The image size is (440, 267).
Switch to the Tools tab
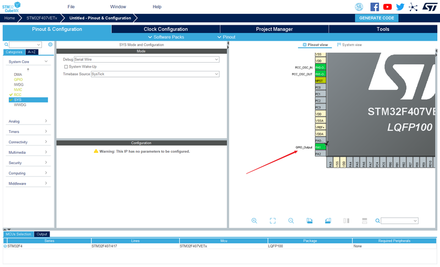click(383, 29)
